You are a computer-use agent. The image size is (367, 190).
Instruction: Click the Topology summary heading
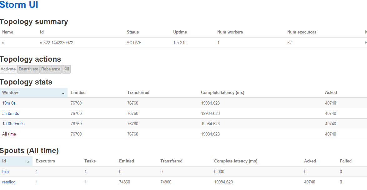coord(34,22)
